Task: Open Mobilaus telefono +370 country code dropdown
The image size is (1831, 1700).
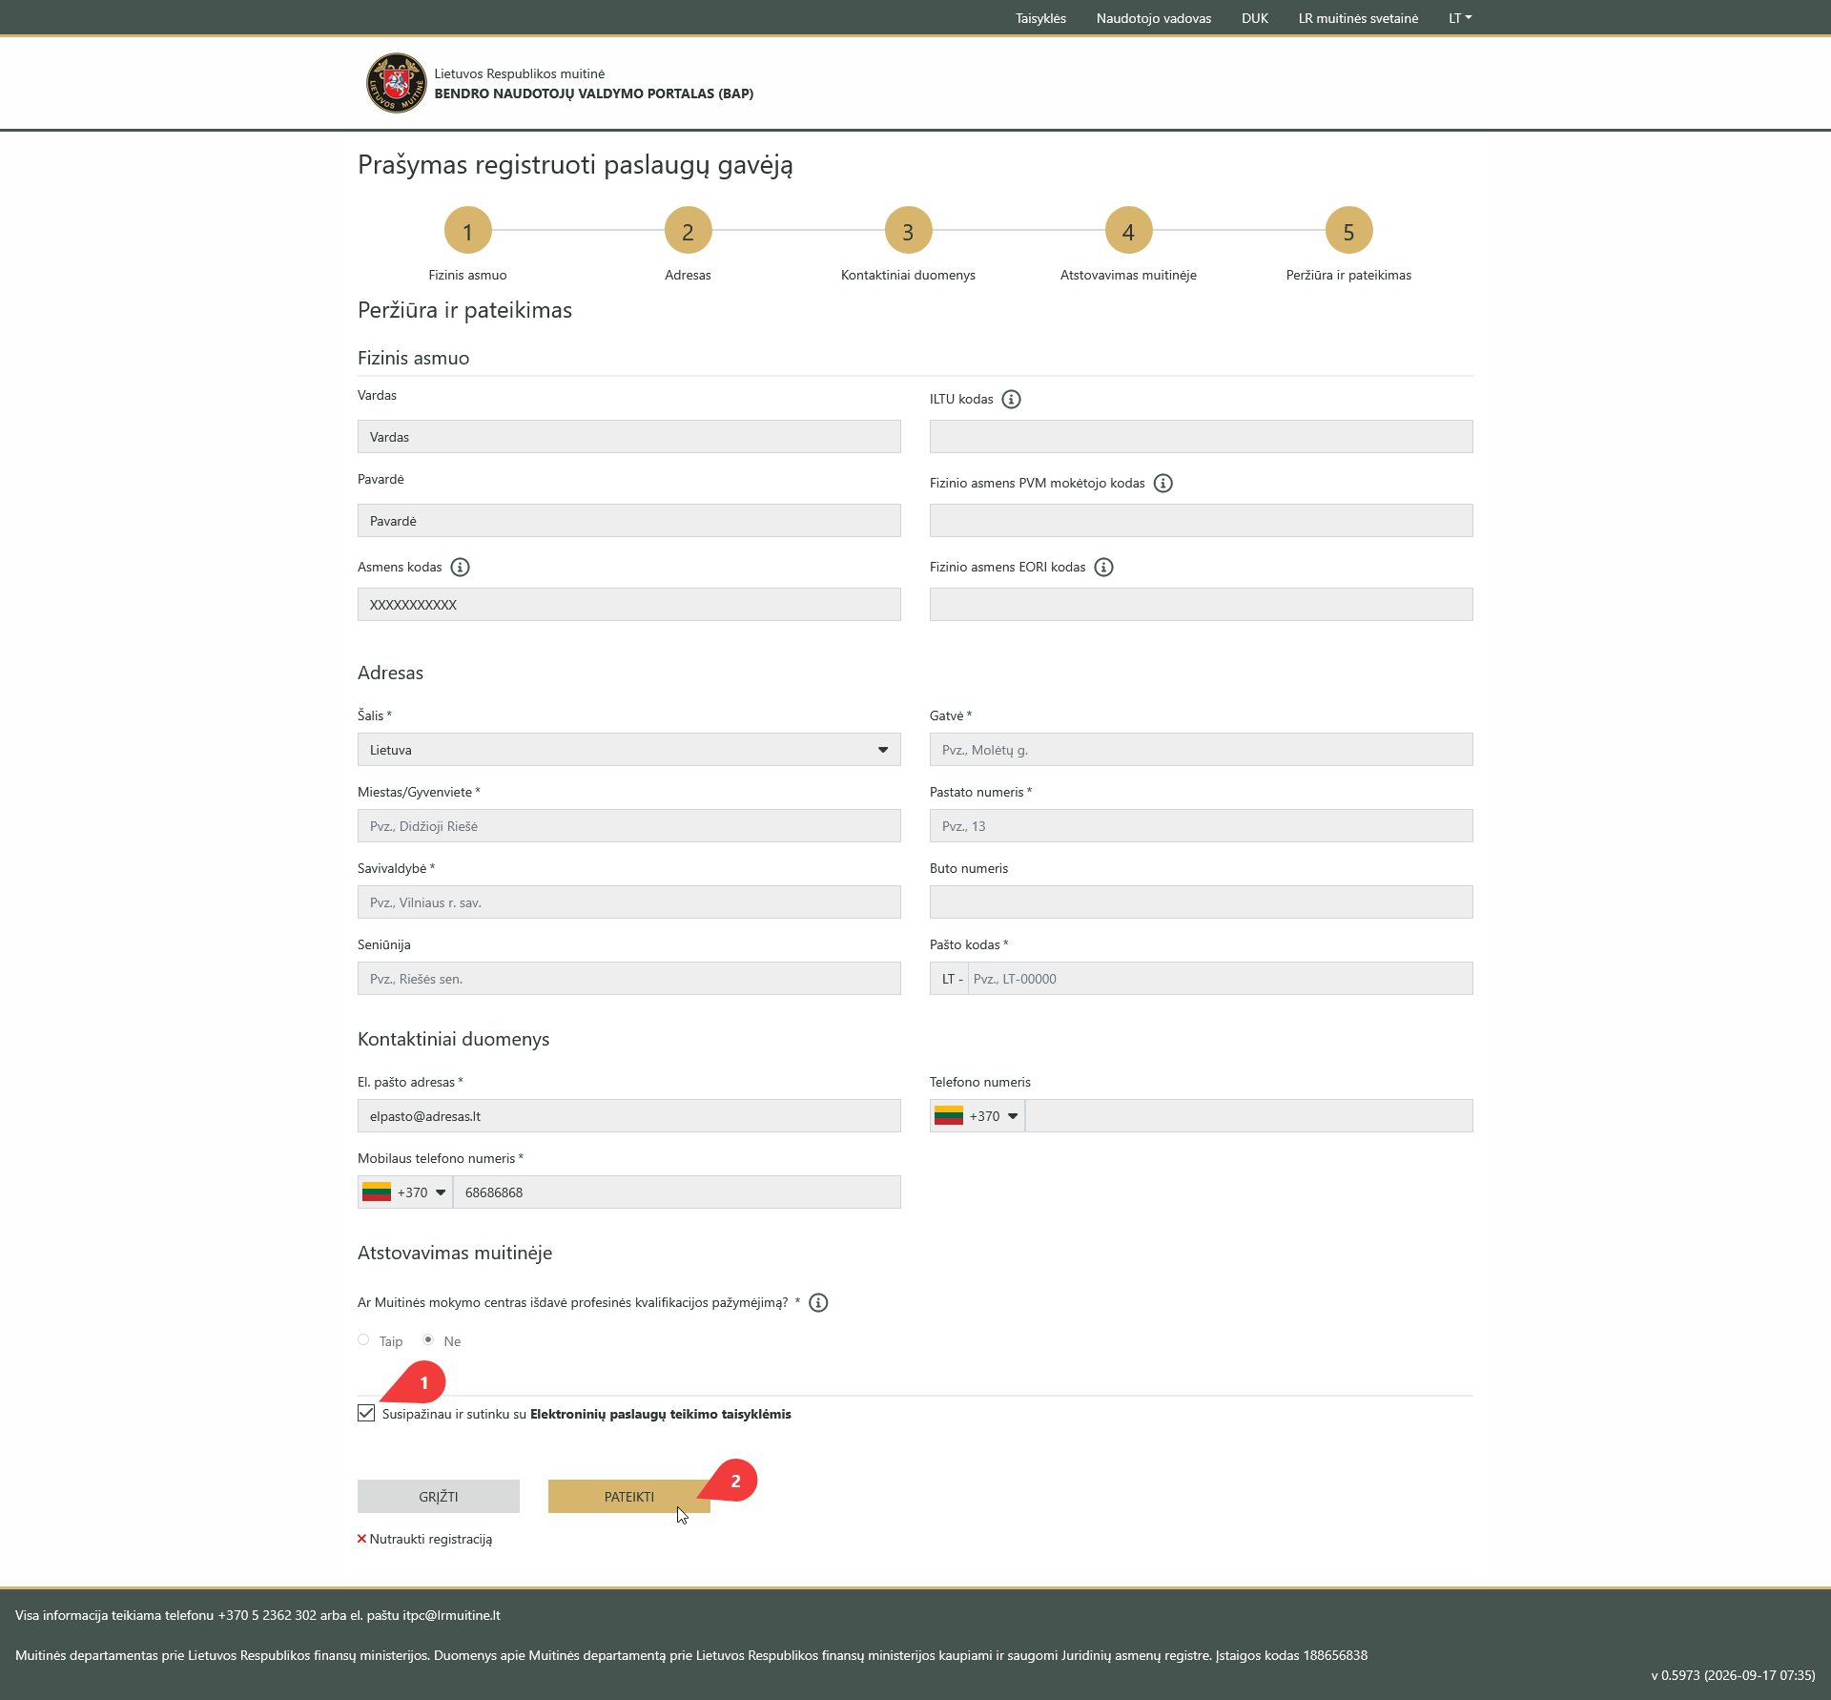Action: 405,1192
